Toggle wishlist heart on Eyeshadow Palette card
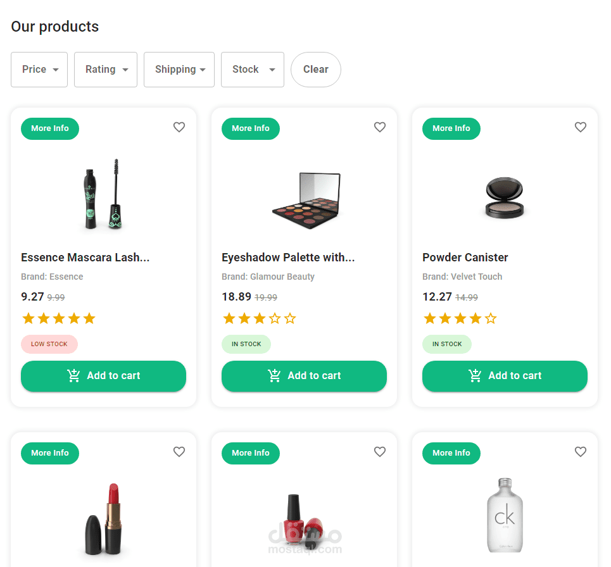This screenshot has height=567, width=611. point(380,127)
